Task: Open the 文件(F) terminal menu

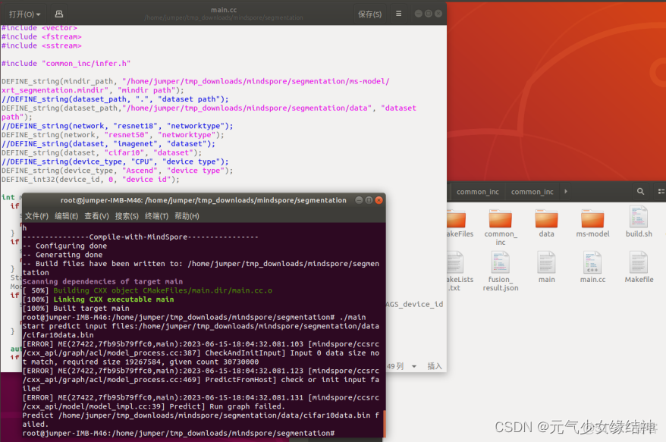Action: pos(36,215)
